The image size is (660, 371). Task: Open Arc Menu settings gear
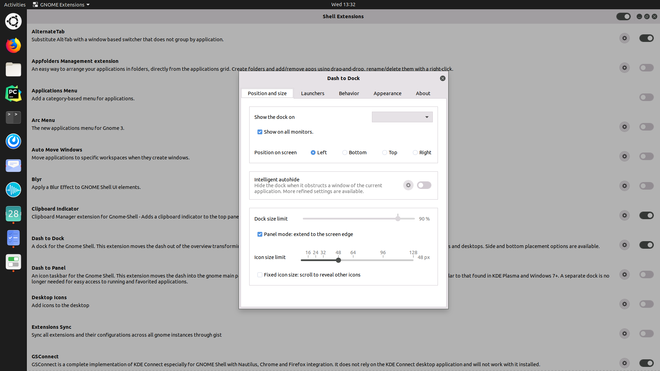click(625, 127)
